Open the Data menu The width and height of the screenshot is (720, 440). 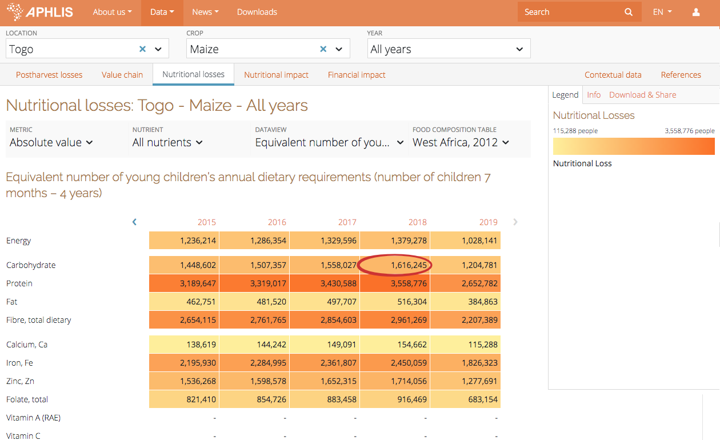[x=162, y=12]
